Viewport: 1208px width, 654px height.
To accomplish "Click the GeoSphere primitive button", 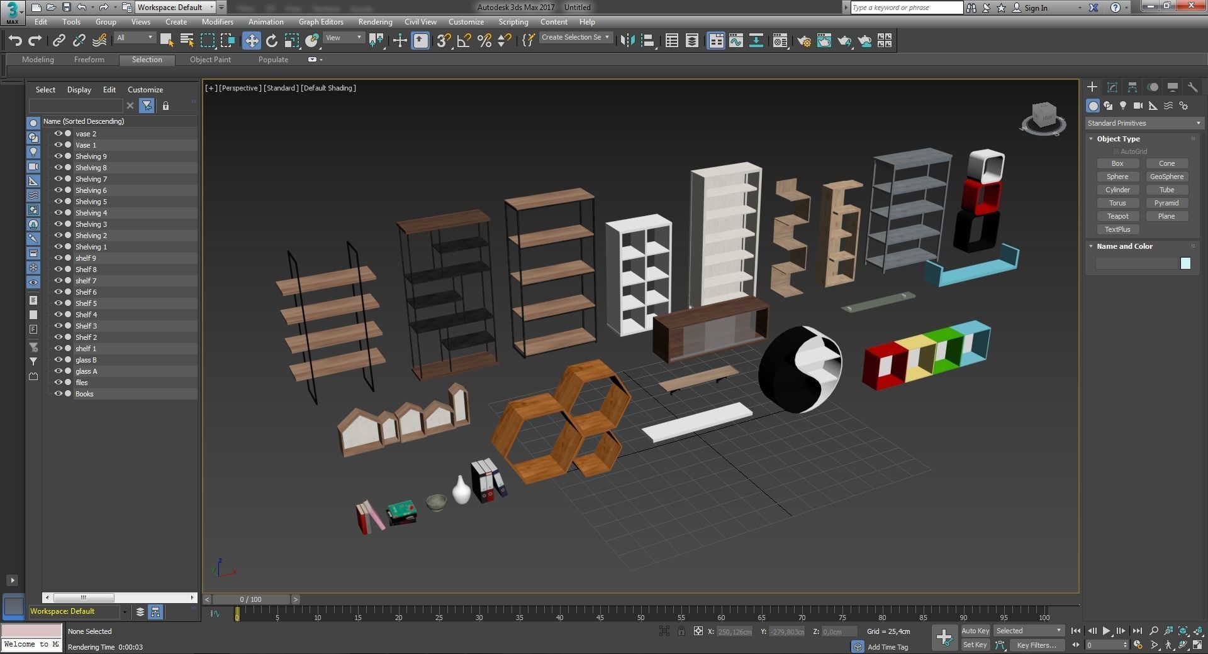I will tap(1166, 177).
